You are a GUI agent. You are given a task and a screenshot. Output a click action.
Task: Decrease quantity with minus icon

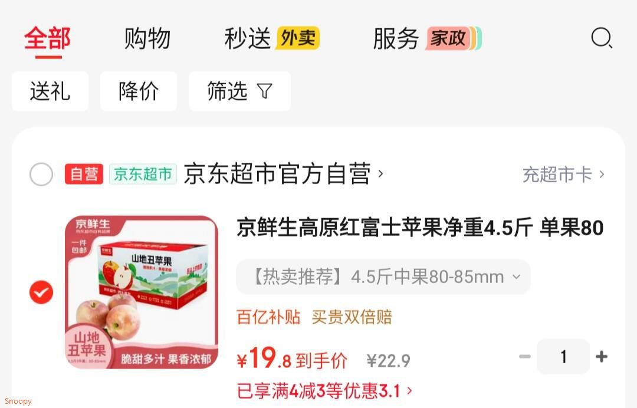(525, 357)
